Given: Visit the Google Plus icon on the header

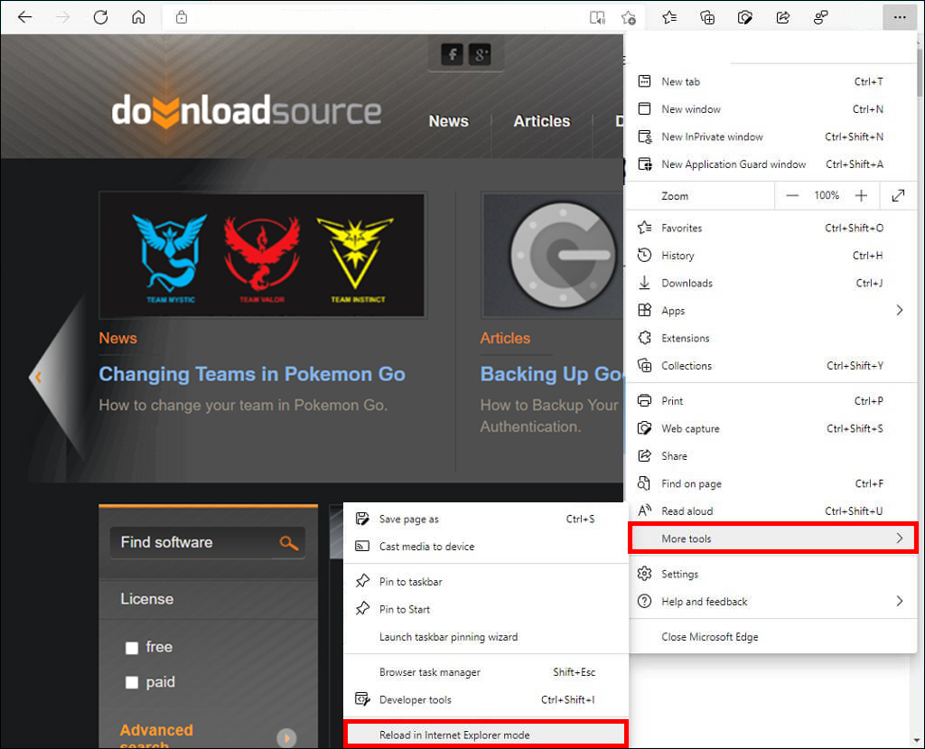Looking at the screenshot, I should 480,55.
